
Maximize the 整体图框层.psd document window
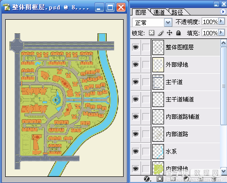click(110, 7)
